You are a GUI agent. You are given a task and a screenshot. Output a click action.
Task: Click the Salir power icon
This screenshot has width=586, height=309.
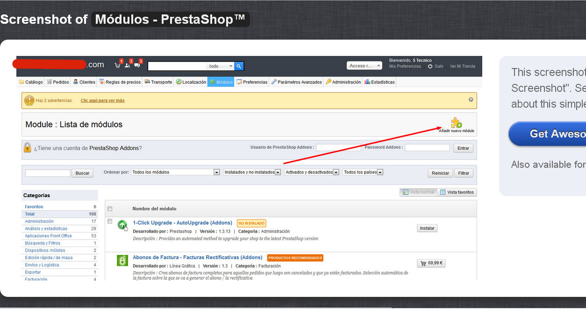(430, 66)
